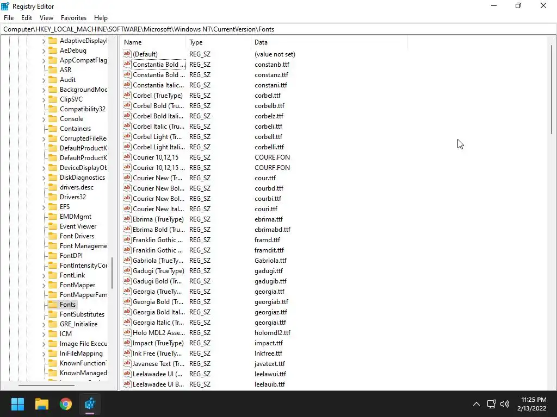Click the Ink Free string icon
The height and width of the screenshot is (417, 557).
pos(127,353)
